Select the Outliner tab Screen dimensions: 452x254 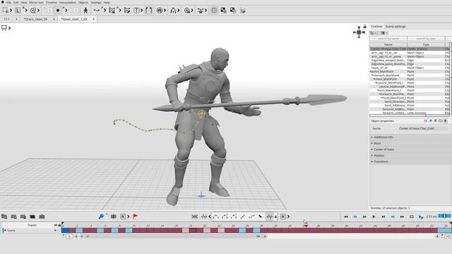tap(376, 27)
